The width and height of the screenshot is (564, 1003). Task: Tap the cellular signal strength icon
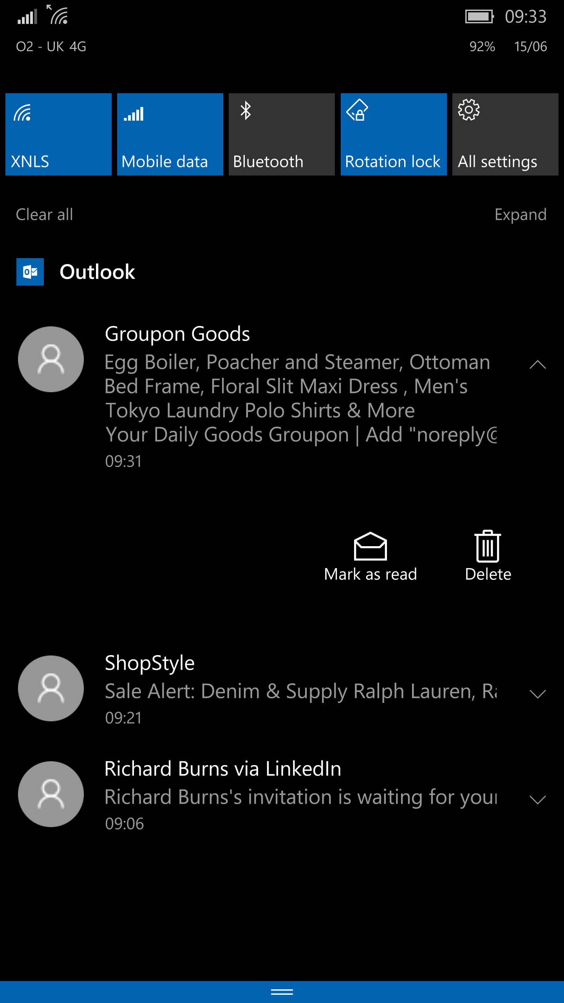pos(27,17)
